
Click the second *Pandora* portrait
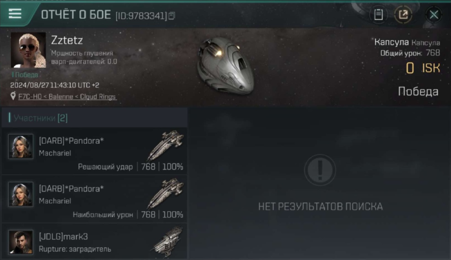pos(21,194)
